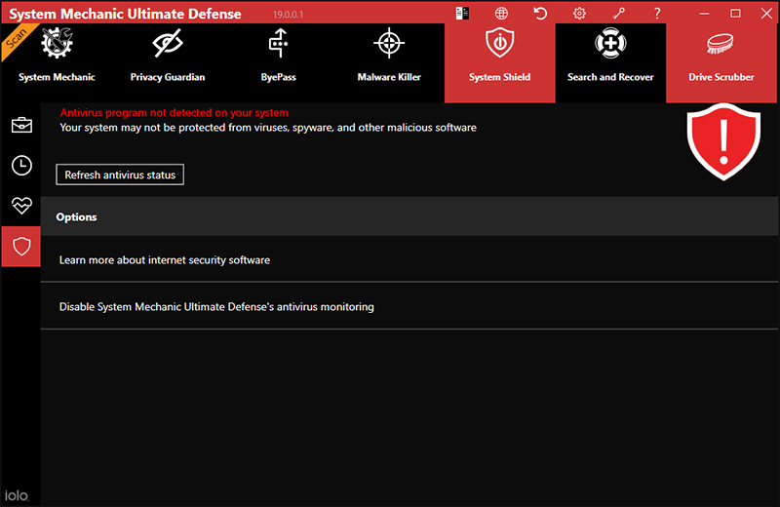Image resolution: width=780 pixels, height=507 pixels.
Task: Open Privacy Guardian module
Action: [168, 62]
